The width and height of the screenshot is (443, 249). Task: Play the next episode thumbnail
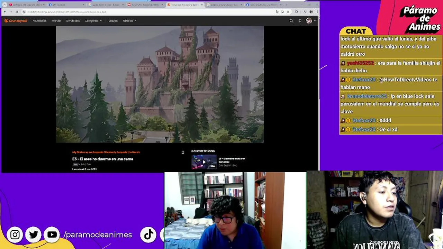pyautogui.click(x=204, y=162)
